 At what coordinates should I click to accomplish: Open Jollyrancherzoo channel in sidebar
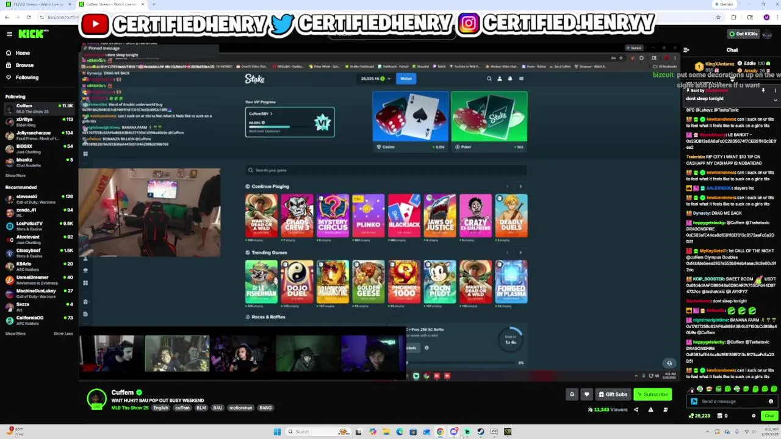click(x=39, y=135)
